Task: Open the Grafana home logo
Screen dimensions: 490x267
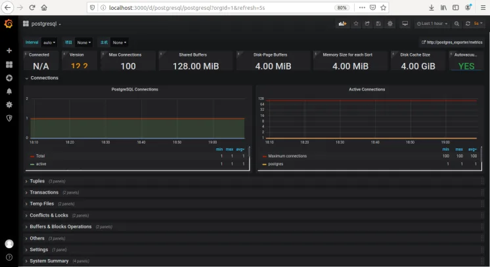Action: coord(9,24)
